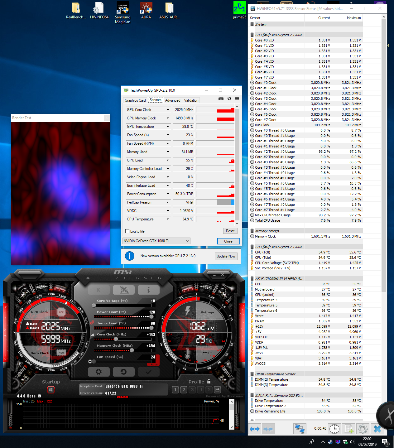Click Afterburner Memory Clock slider handle
Image resolution: width=394 pixels, height=448 pixels.
point(132,350)
